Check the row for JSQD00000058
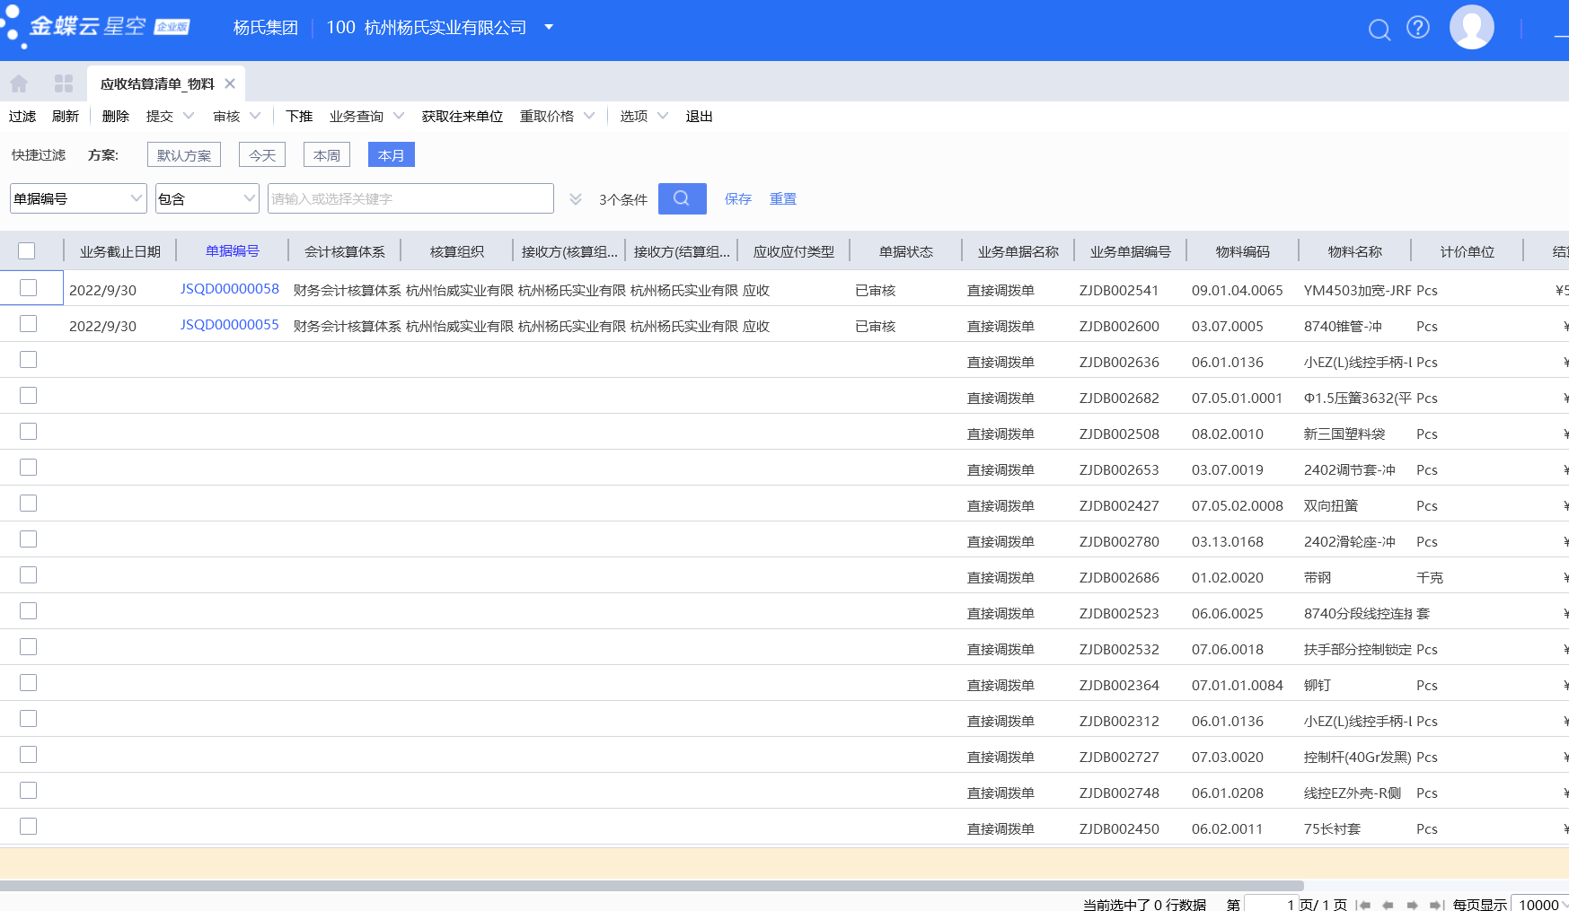 [29, 287]
